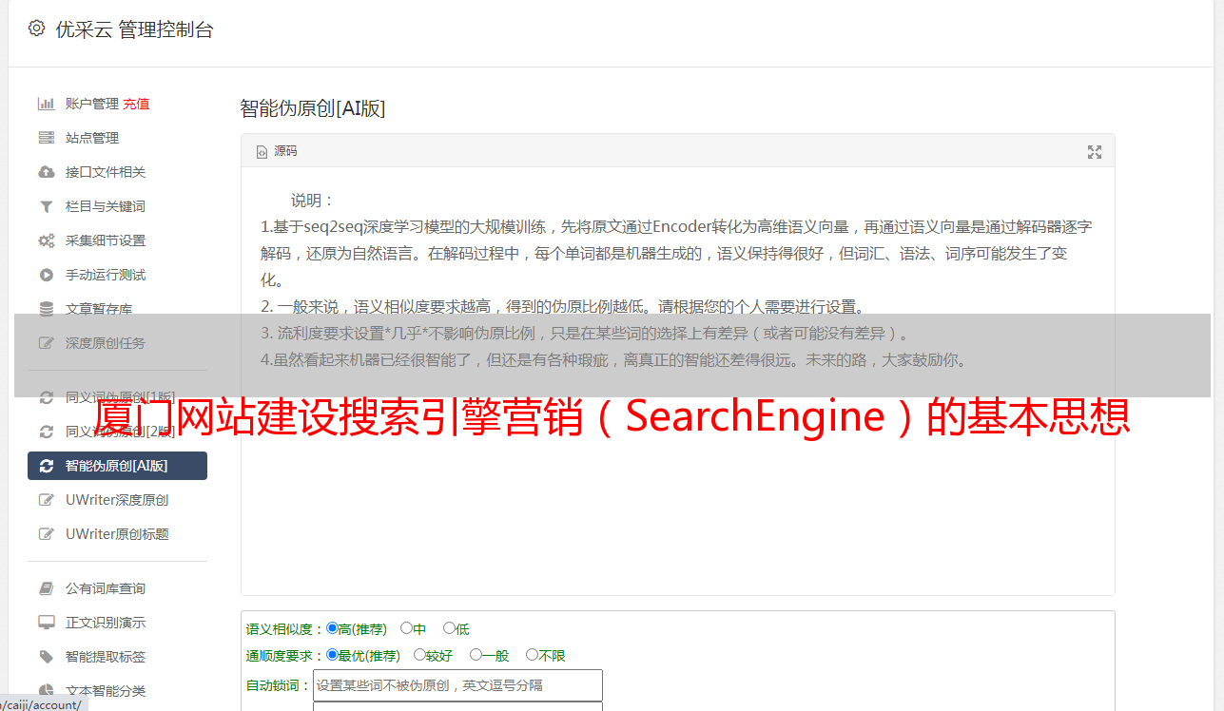Select 中 for 语义相似度
Viewport: 1224px width, 711px height.
point(406,628)
